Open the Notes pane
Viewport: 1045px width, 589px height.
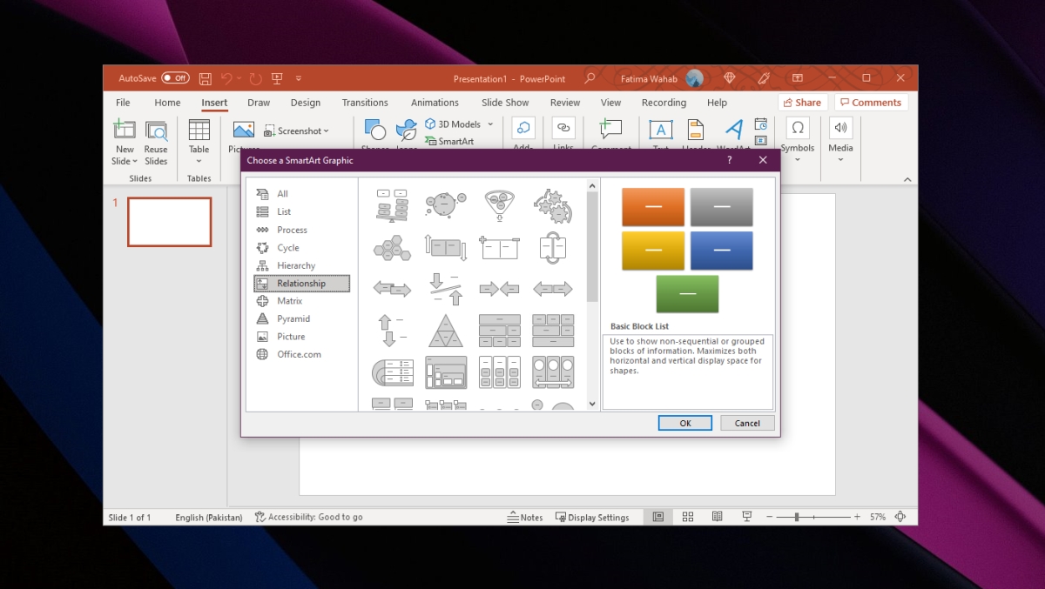[x=525, y=517]
